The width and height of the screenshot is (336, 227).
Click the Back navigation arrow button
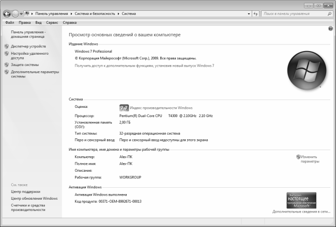tap(7, 14)
